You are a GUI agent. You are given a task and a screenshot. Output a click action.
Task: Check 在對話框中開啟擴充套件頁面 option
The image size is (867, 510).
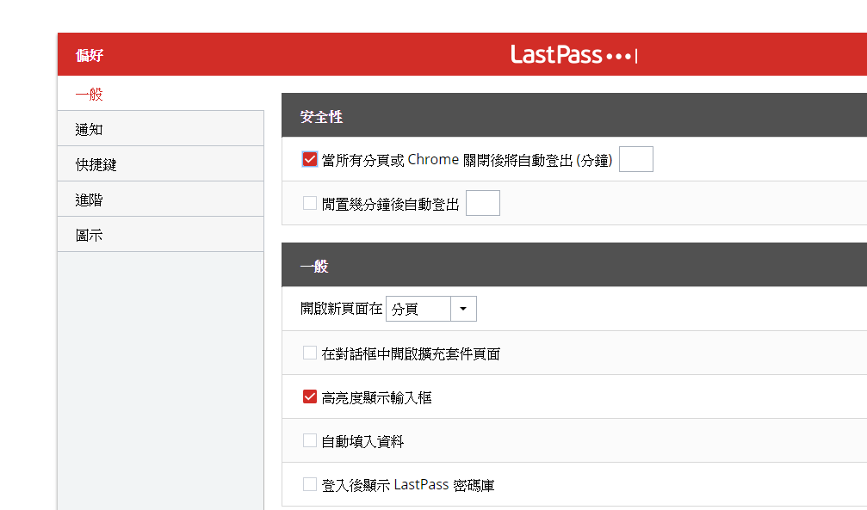(x=310, y=353)
